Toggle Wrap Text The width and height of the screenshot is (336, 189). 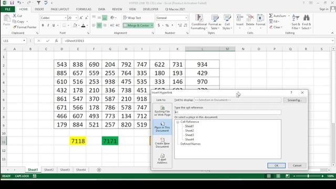pos(132,18)
